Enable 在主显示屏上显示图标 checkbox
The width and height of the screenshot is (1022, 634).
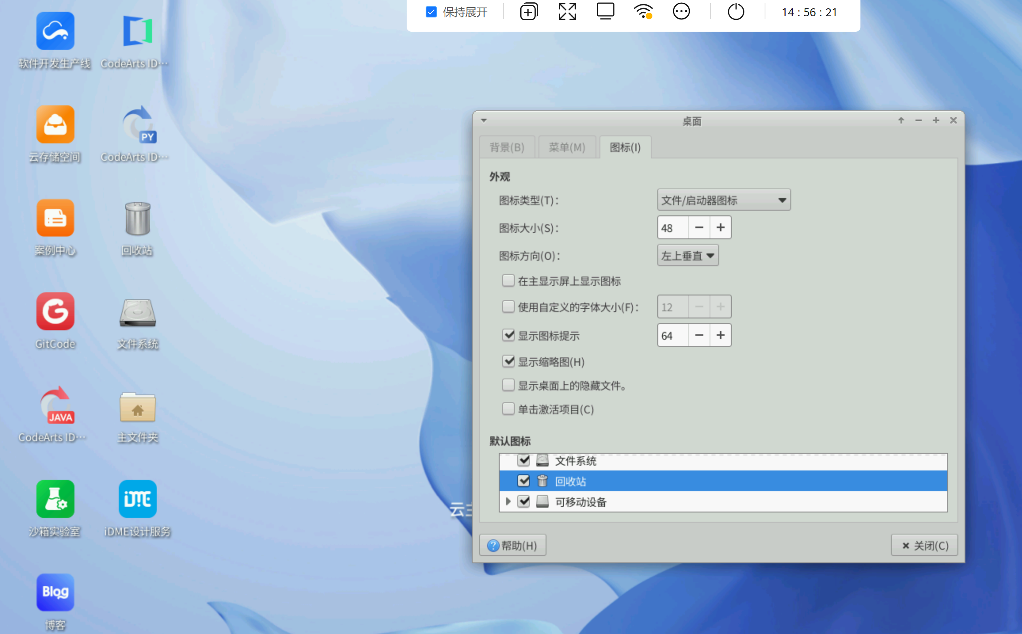pyautogui.click(x=508, y=280)
